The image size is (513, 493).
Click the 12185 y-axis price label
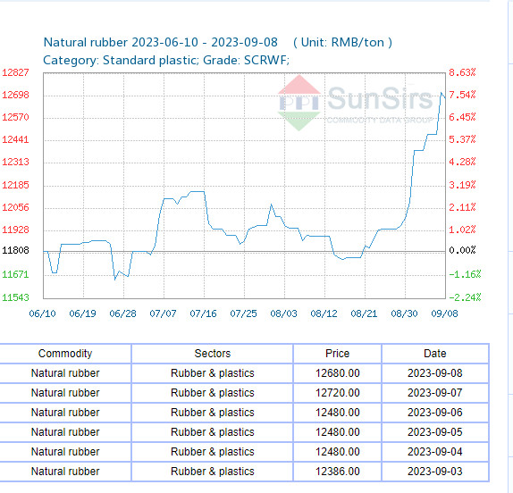(15, 185)
